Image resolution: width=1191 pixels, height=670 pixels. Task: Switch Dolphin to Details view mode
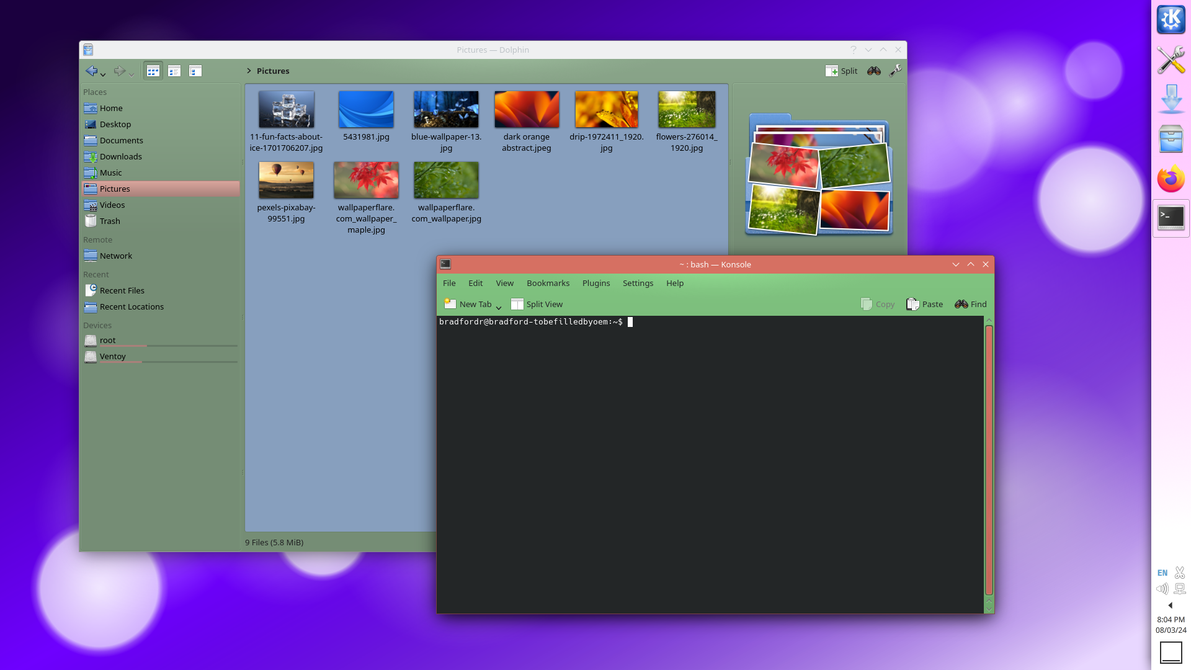tap(195, 71)
